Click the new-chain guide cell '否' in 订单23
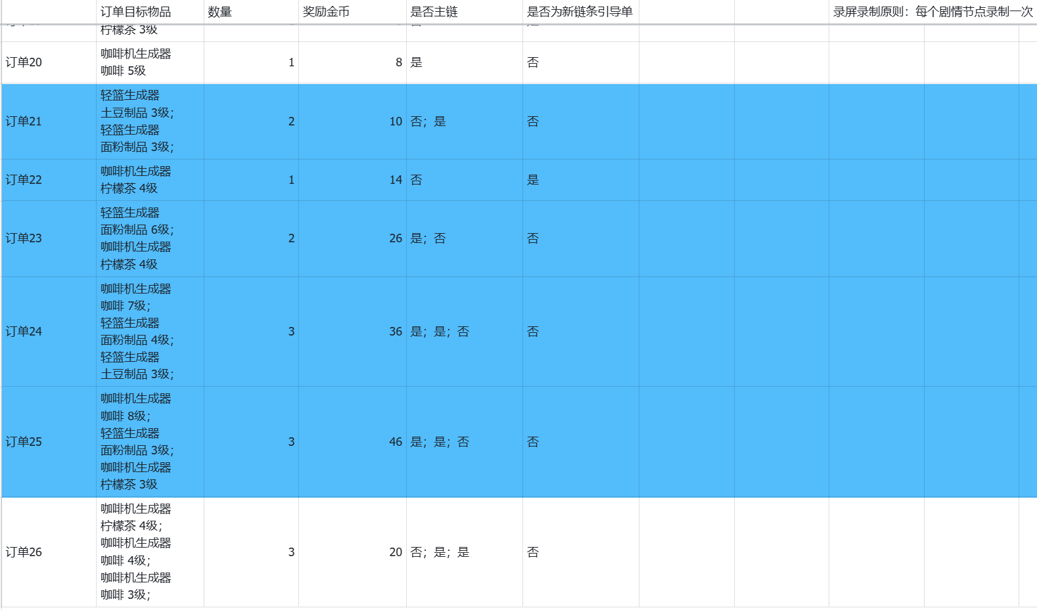The height and width of the screenshot is (610, 1037). (581, 238)
